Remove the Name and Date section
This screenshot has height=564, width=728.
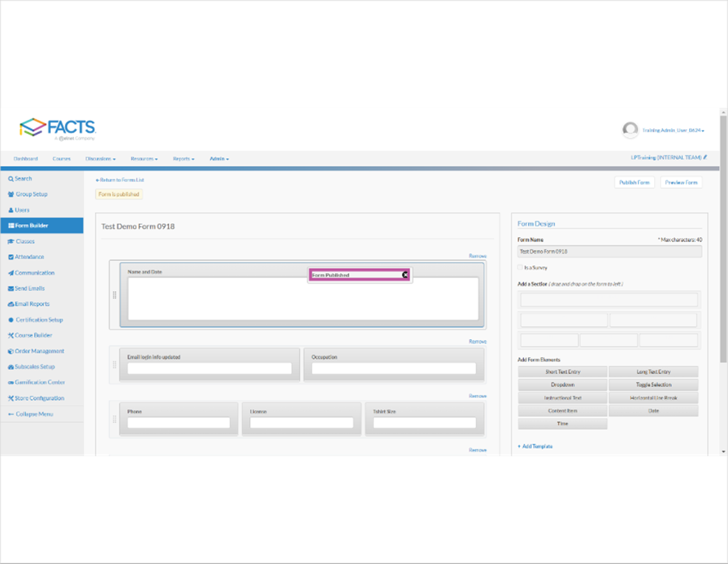click(x=477, y=256)
